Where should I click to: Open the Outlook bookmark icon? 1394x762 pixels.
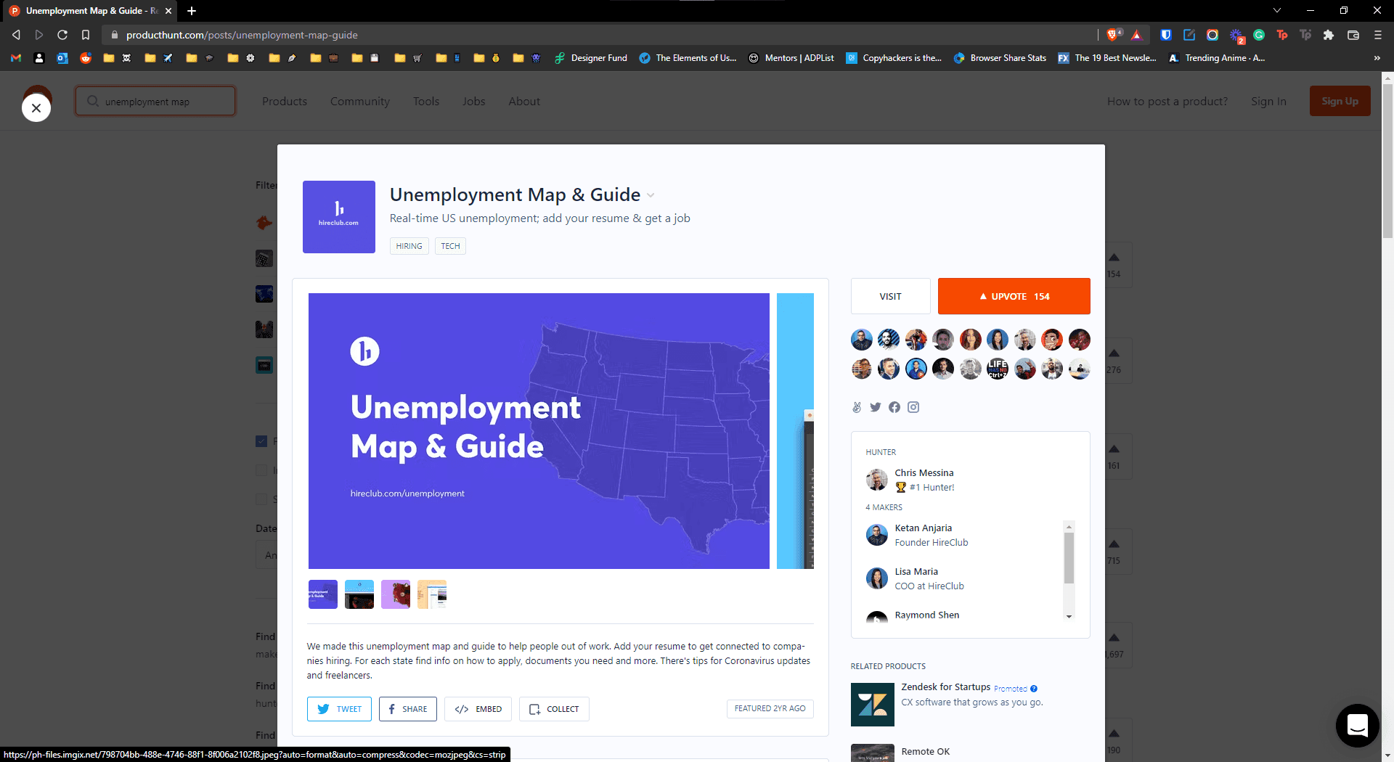62,58
